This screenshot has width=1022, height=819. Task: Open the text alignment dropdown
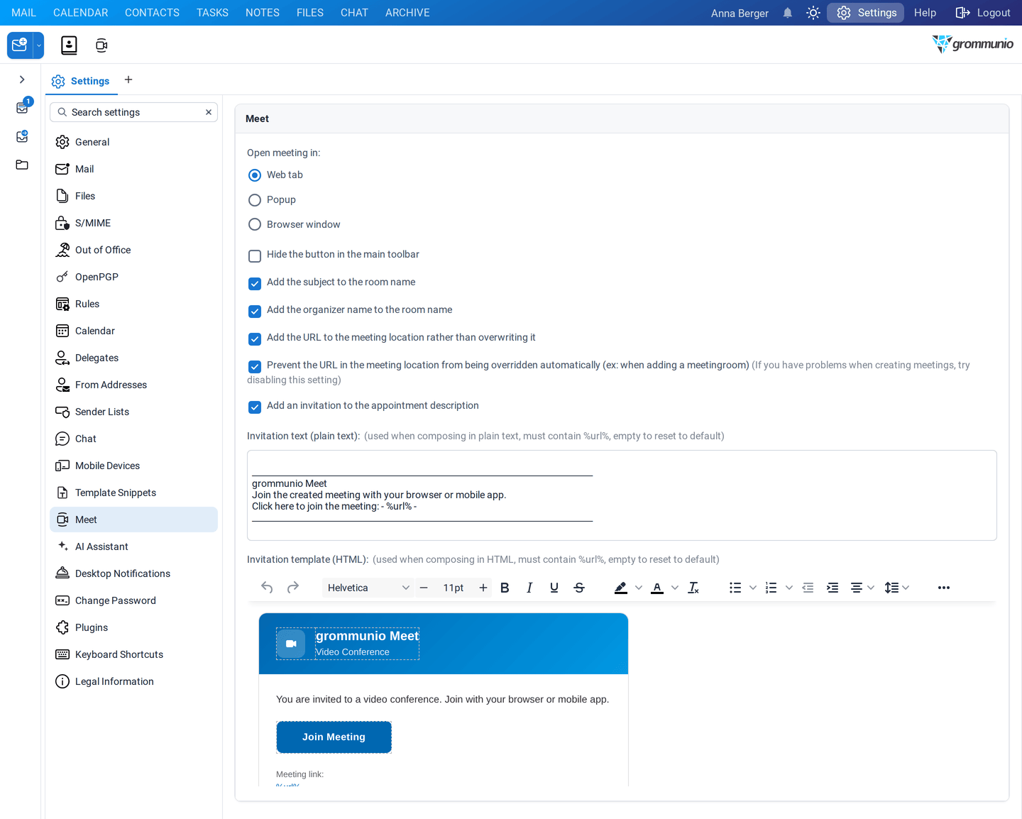point(862,588)
